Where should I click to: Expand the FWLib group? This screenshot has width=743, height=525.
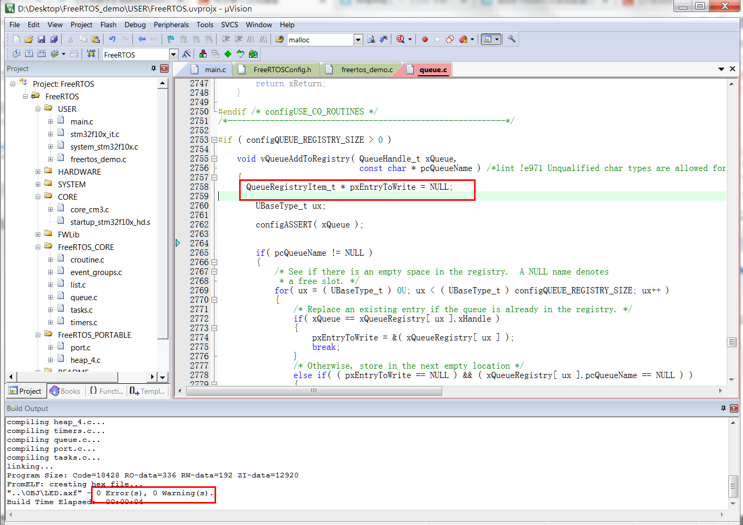38,235
